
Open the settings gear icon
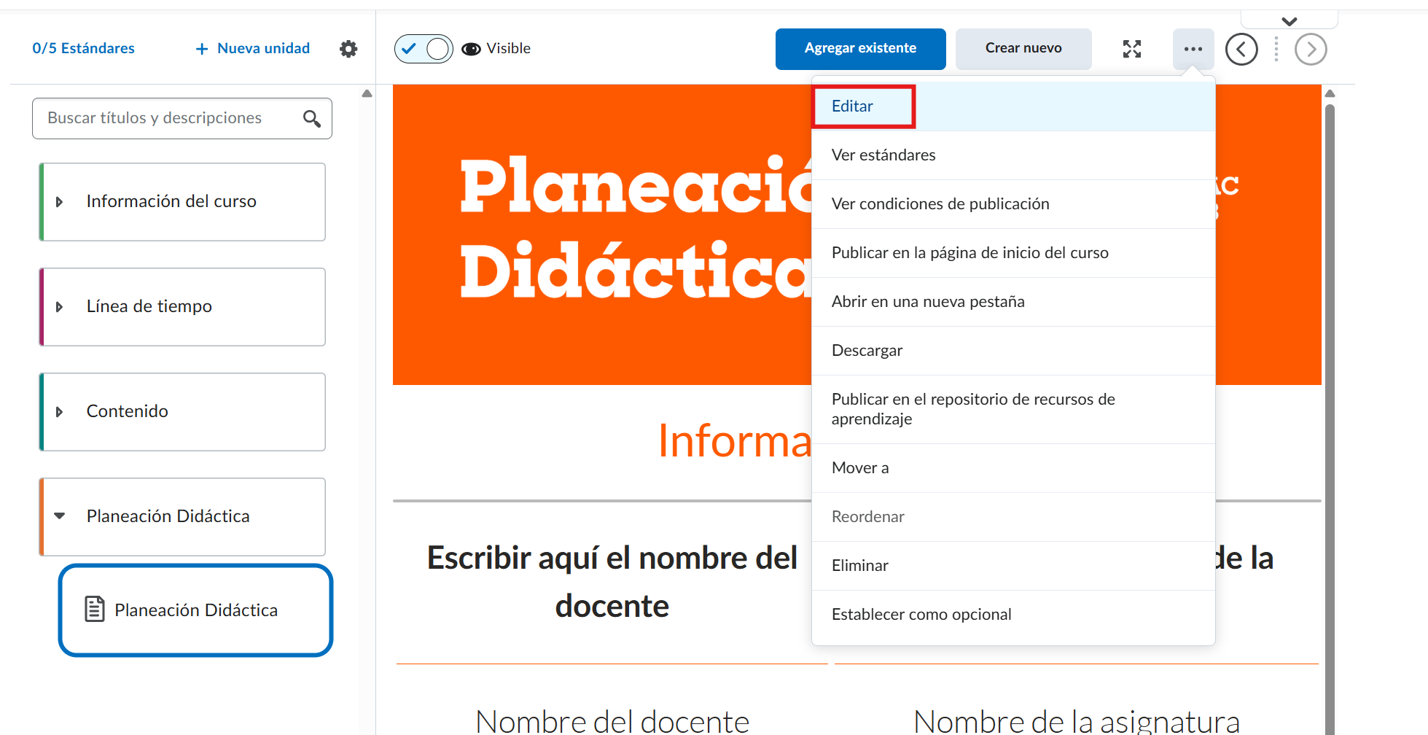(348, 49)
